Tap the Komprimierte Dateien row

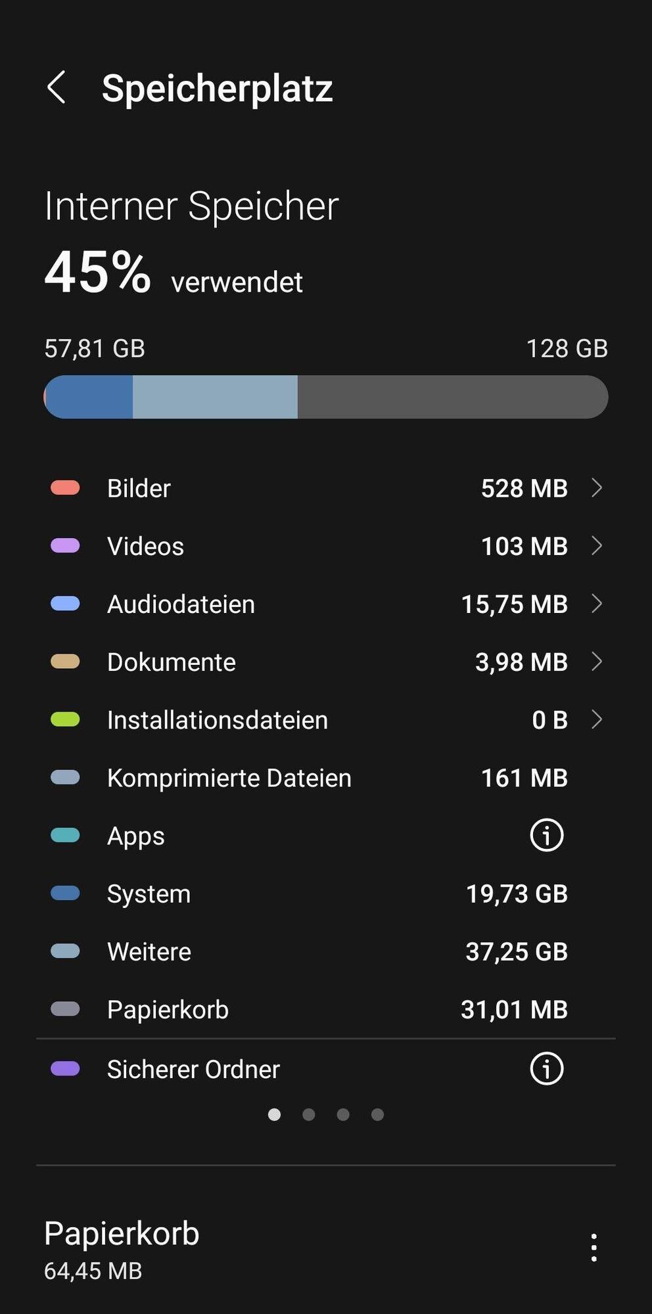[x=326, y=778]
